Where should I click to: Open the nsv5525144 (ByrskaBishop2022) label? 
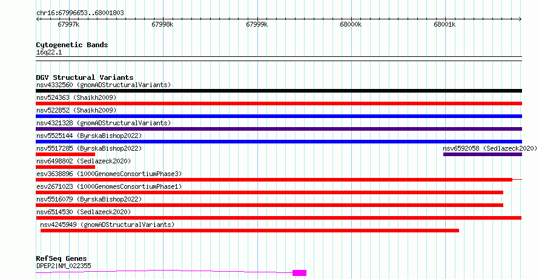(x=89, y=136)
